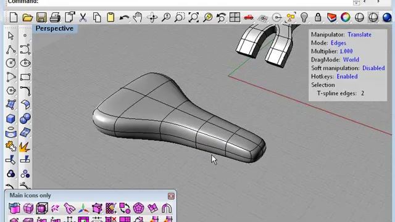Click the Copy icon
The width and height of the screenshot is (395, 222).
97,18
